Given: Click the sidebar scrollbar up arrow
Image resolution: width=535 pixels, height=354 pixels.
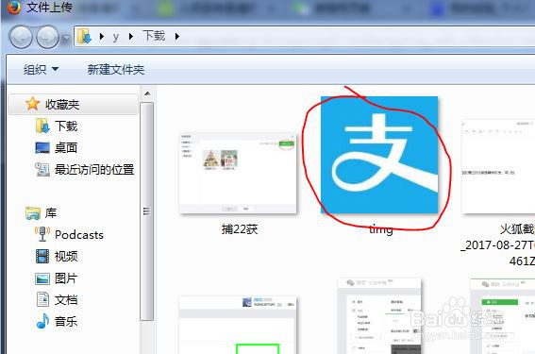Looking at the screenshot, I should pyautogui.click(x=147, y=93).
